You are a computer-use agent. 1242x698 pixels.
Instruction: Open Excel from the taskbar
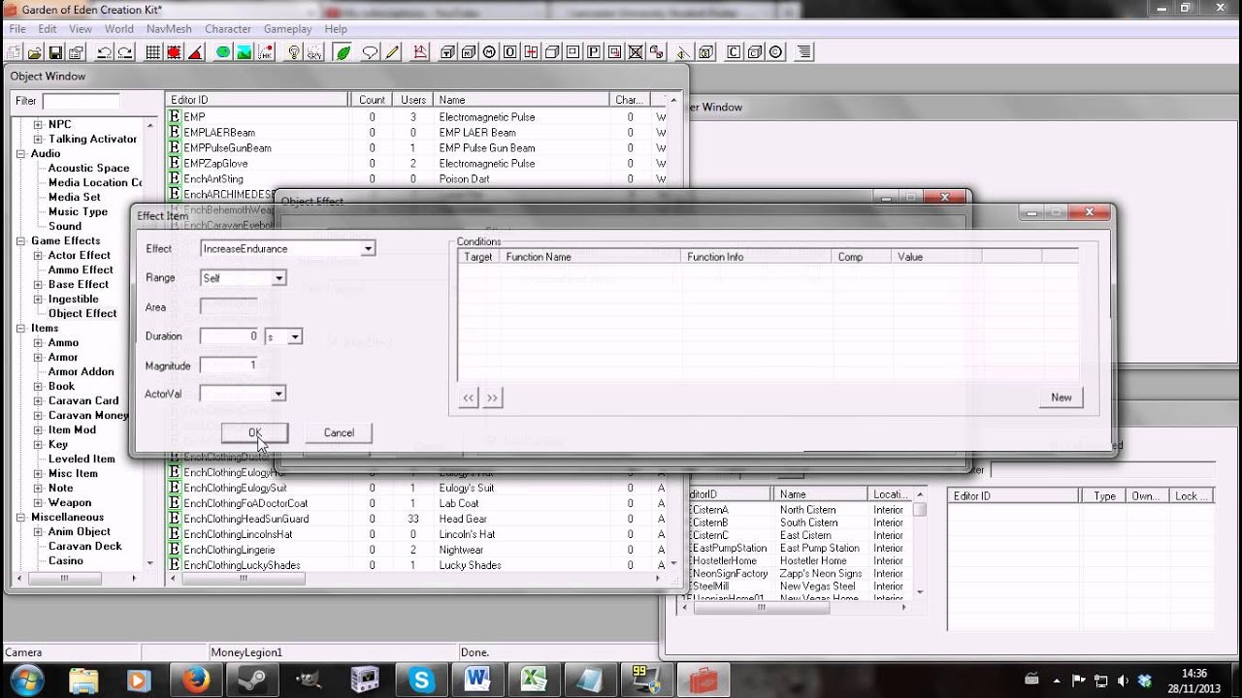533,680
